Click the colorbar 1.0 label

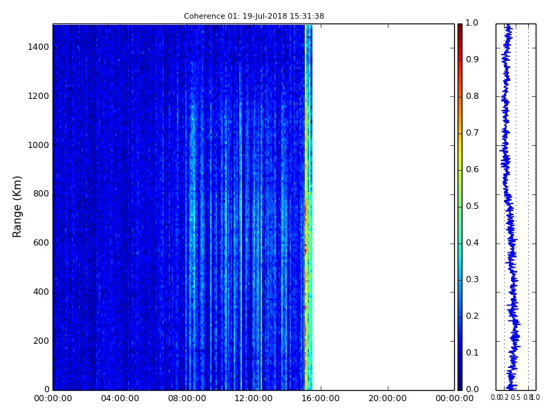click(472, 23)
